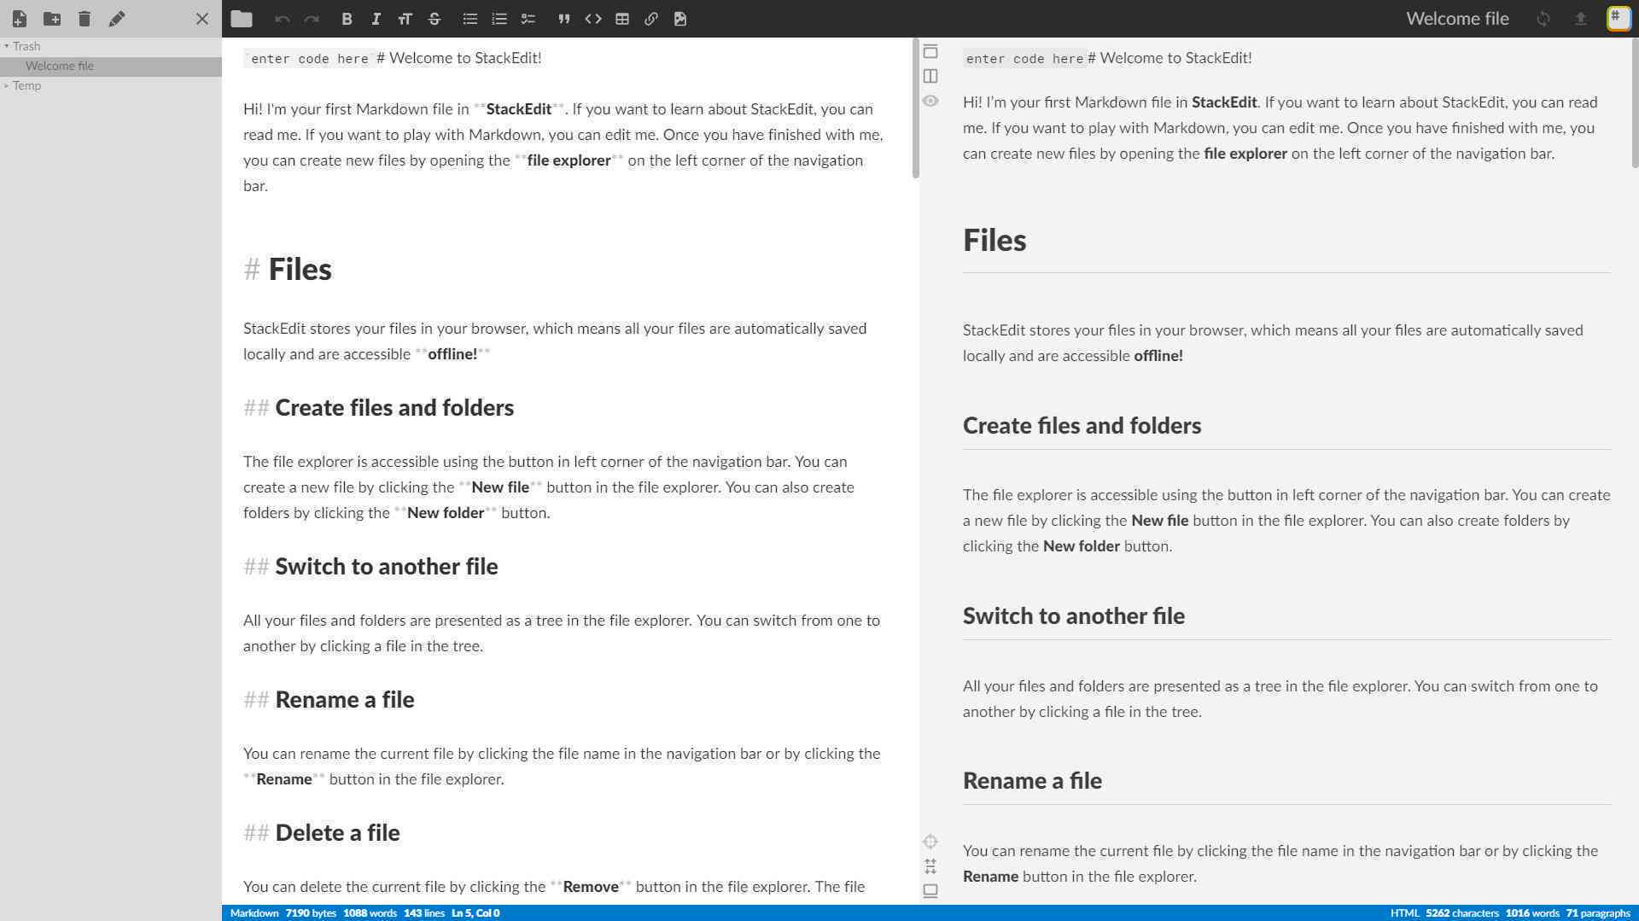Click the Undo arrow
This screenshot has height=921, width=1639.
click(x=283, y=19)
